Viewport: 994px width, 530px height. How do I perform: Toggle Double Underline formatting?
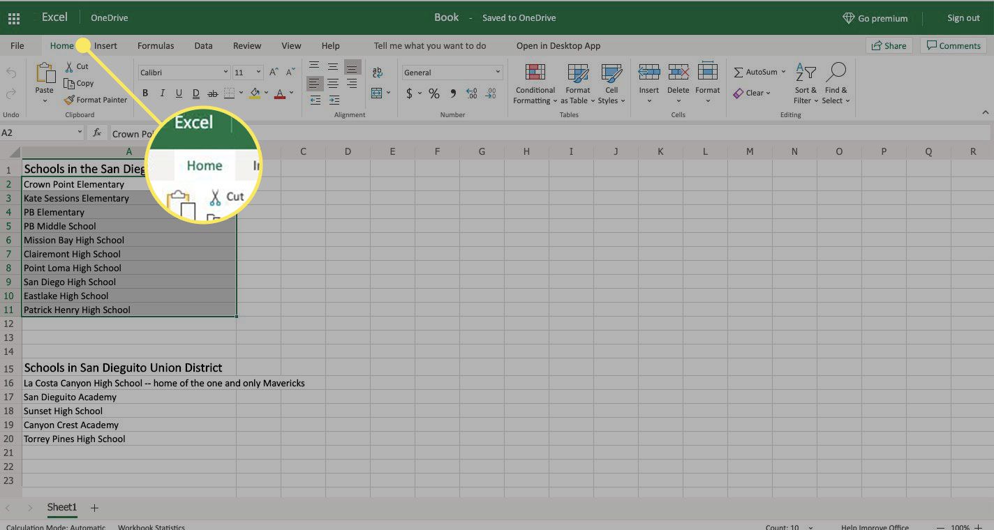click(x=195, y=93)
